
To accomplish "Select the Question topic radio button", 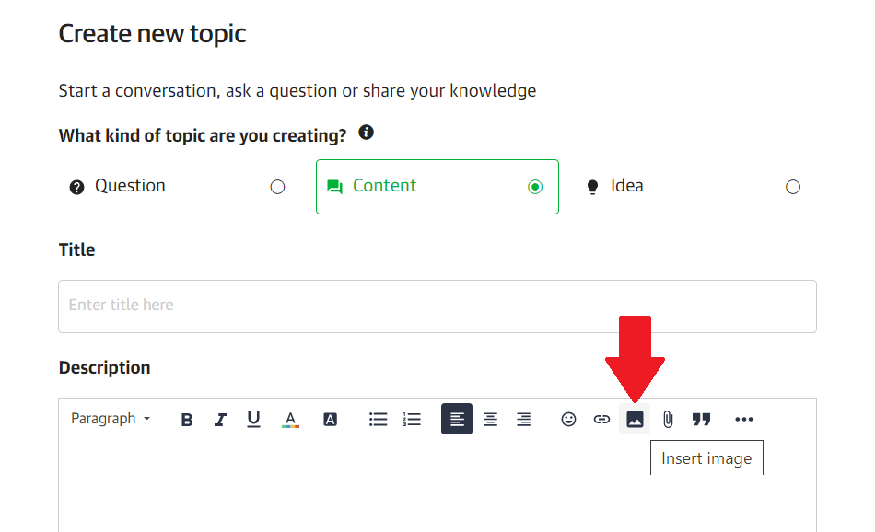I will 277,187.
